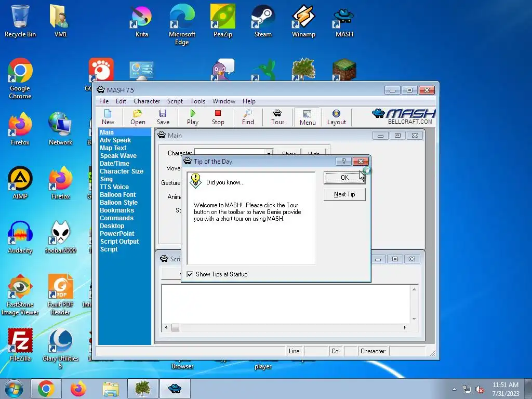Screen dimensions: 532x399
Task: Select Map Text in the sidebar
Action: point(113,148)
